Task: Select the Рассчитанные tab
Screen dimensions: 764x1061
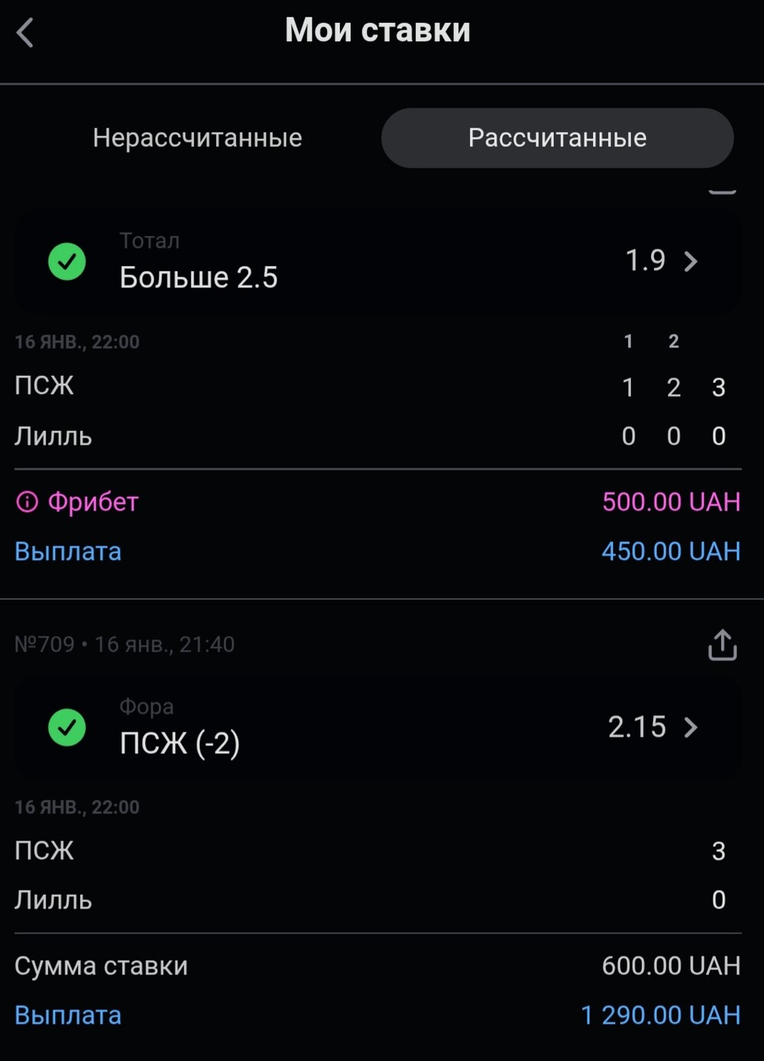Action: 557,138
